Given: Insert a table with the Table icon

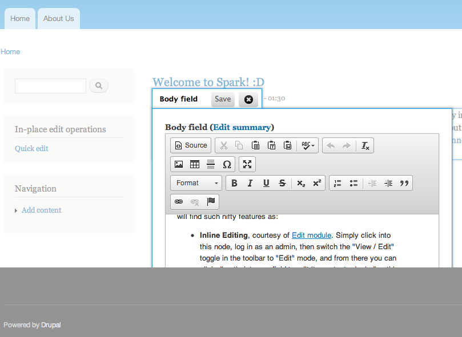Looking at the screenshot, I should click(x=195, y=164).
